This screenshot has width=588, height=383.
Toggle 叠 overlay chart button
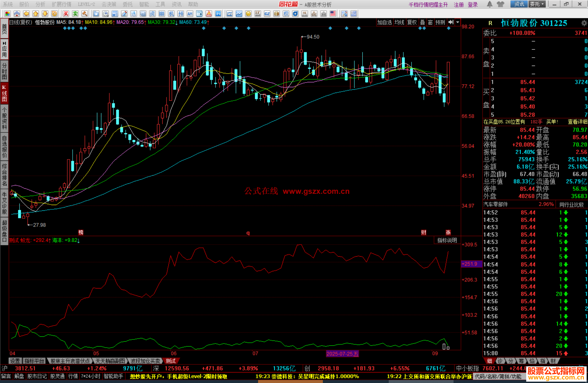click(x=422, y=22)
